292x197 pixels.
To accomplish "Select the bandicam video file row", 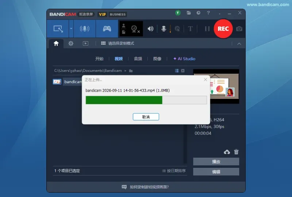I will click(68, 82).
